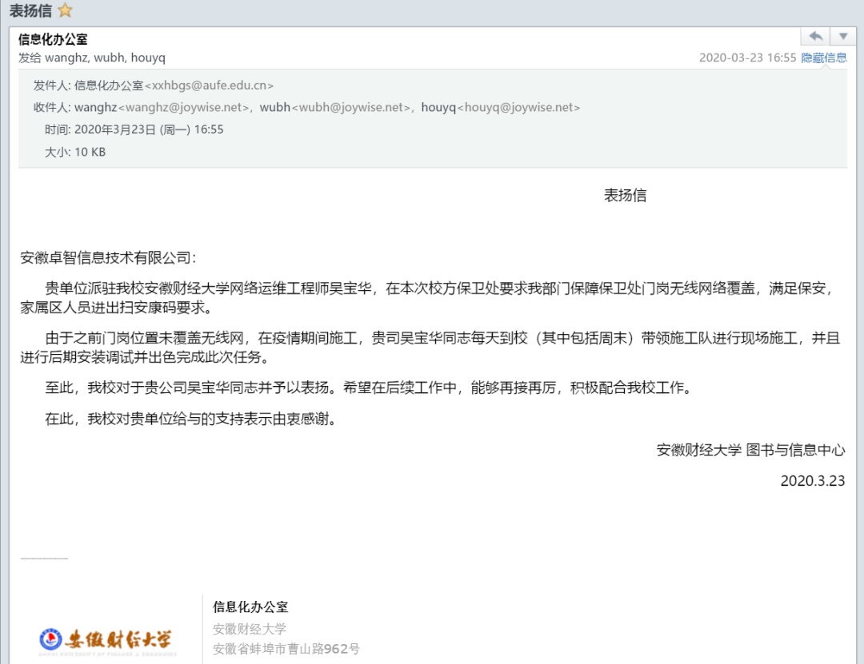Click the 大小: 10 KB detail row

click(75, 152)
